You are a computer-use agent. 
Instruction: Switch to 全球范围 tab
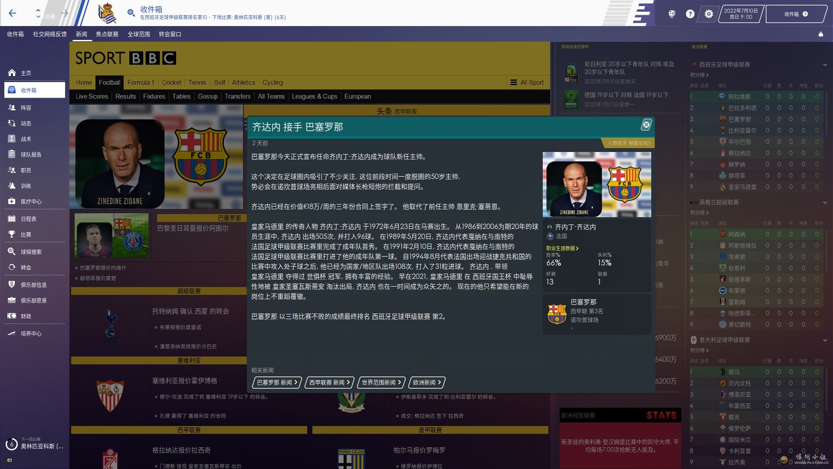(139, 34)
